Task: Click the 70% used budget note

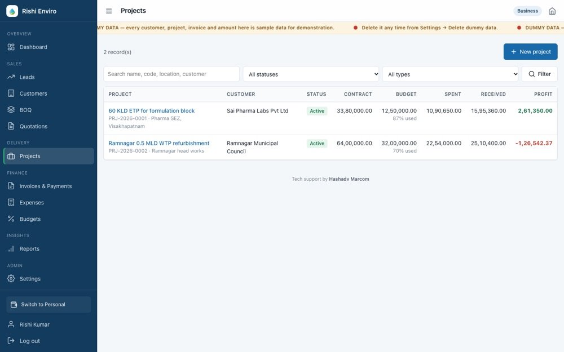Action: [x=404, y=151]
